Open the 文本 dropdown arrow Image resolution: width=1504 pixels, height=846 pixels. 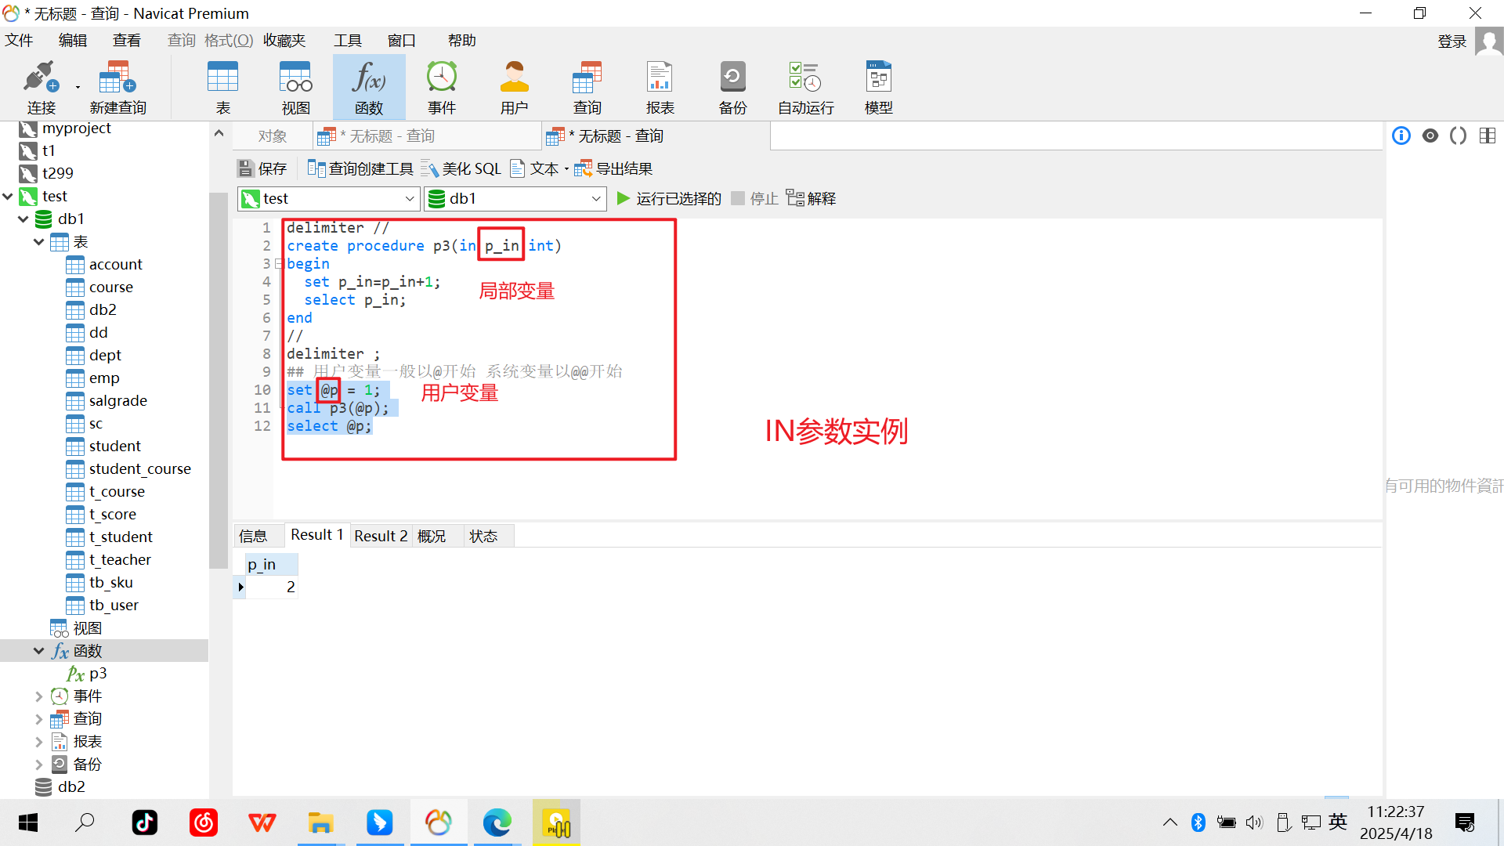pyautogui.click(x=566, y=169)
